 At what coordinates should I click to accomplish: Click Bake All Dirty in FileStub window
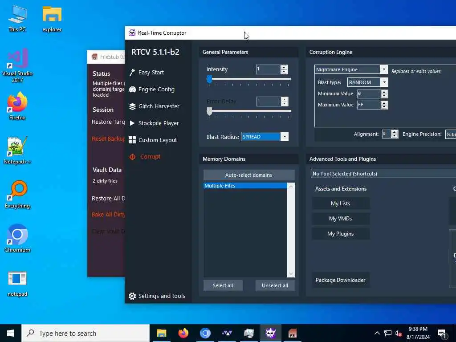click(x=108, y=214)
